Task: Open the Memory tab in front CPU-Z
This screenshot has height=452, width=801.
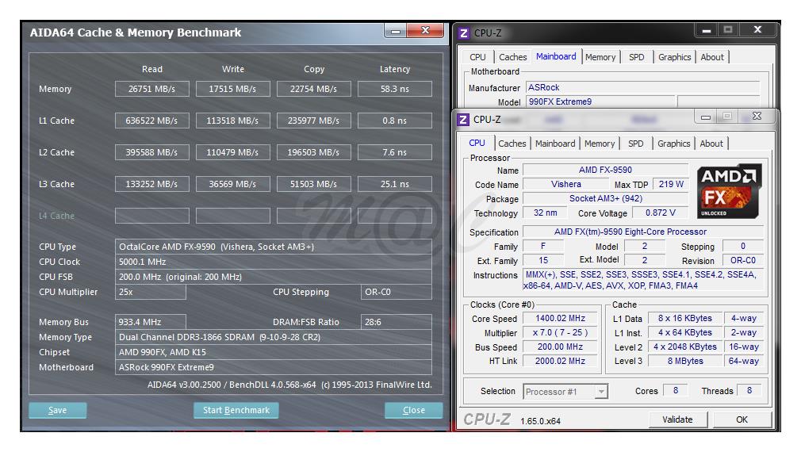Action: [600, 144]
